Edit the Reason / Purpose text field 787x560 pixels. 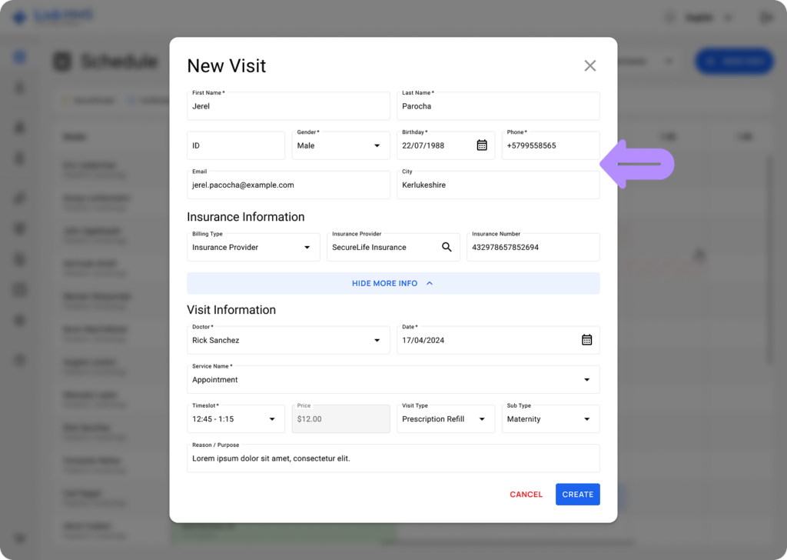click(393, 457)
